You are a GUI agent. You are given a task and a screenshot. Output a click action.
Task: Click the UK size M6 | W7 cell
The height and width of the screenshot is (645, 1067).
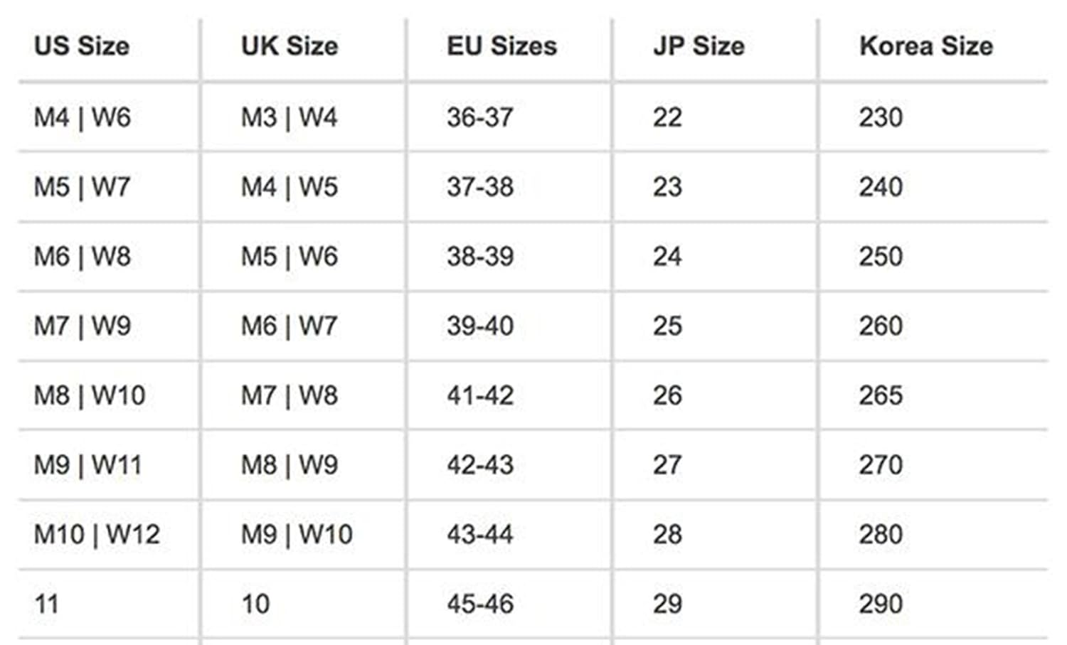(289, 326)
